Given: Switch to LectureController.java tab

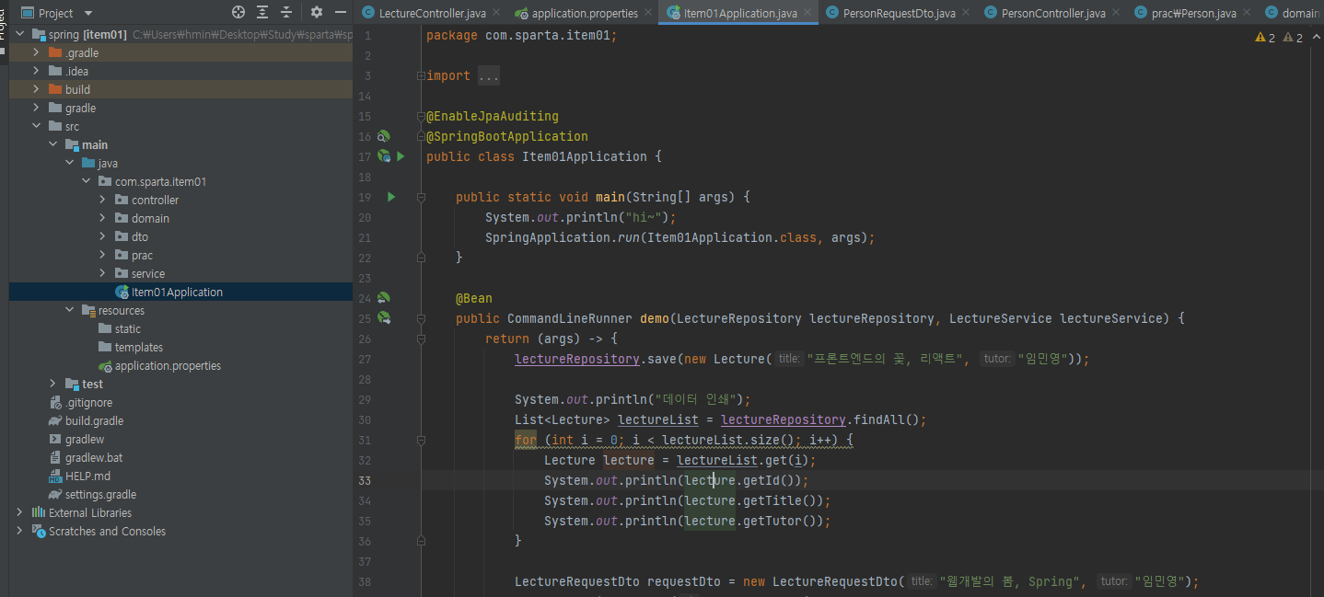Looking at the screenshot, I should [432, 13].
